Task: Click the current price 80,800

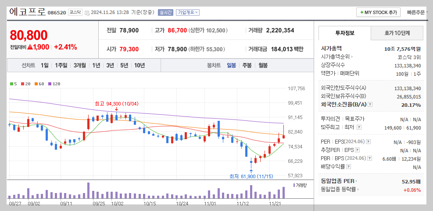Action: click(29, 35)
